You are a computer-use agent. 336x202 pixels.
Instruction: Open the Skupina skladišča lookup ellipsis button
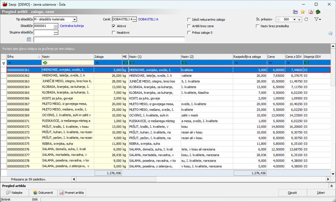point(56,33)
